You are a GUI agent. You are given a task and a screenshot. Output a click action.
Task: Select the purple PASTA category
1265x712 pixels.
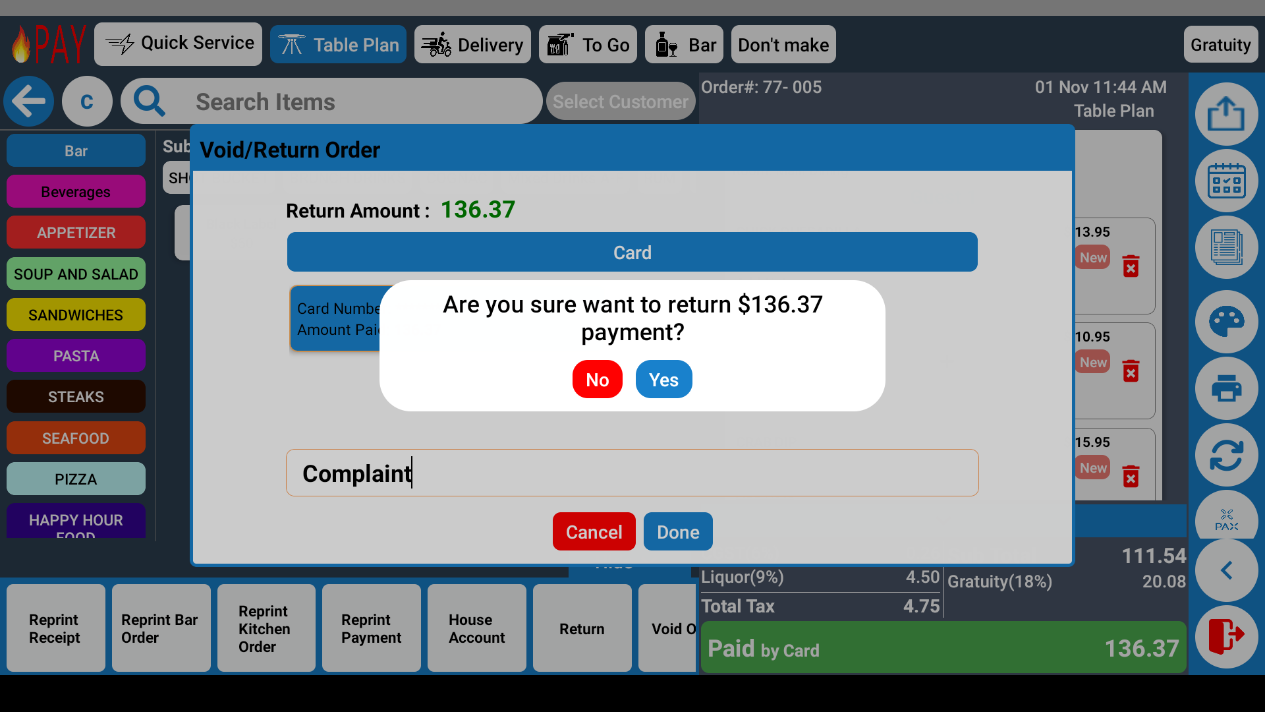76,356
